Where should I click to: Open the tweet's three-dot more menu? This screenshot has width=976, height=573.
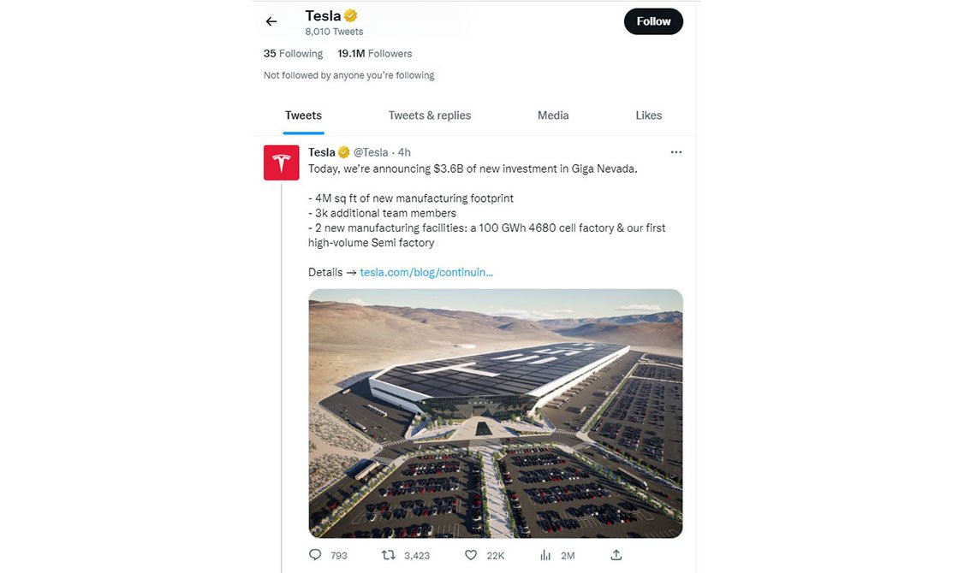click(x=676, y=152)
